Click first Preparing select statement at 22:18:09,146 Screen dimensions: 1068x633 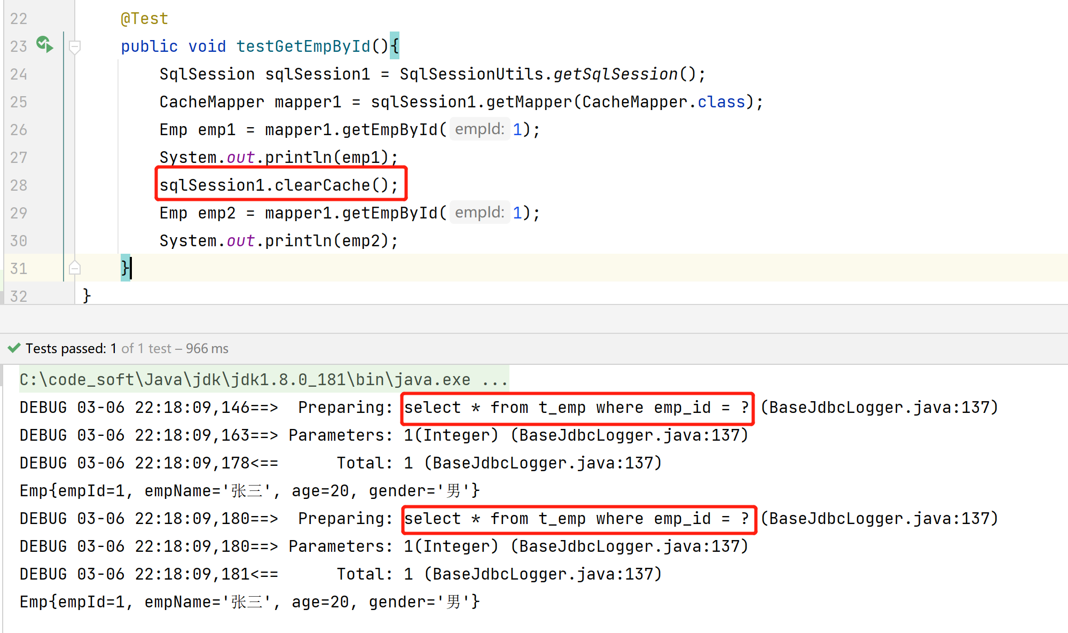[577, 408]
